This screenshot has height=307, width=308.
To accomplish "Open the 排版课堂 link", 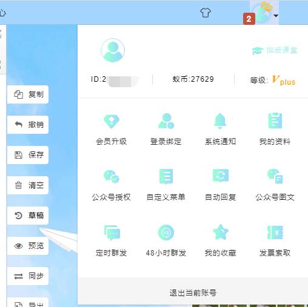I will coord(275,50).
